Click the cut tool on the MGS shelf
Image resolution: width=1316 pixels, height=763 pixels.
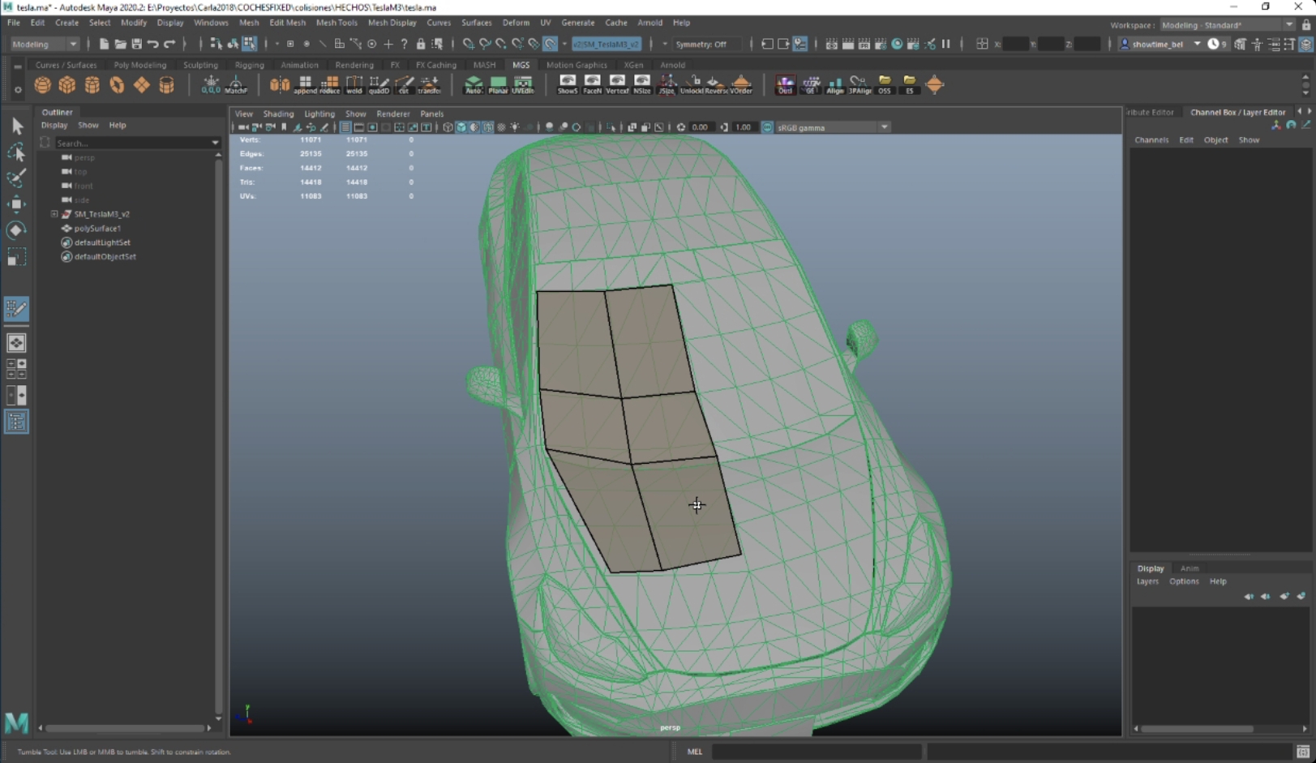click(404, 84)
